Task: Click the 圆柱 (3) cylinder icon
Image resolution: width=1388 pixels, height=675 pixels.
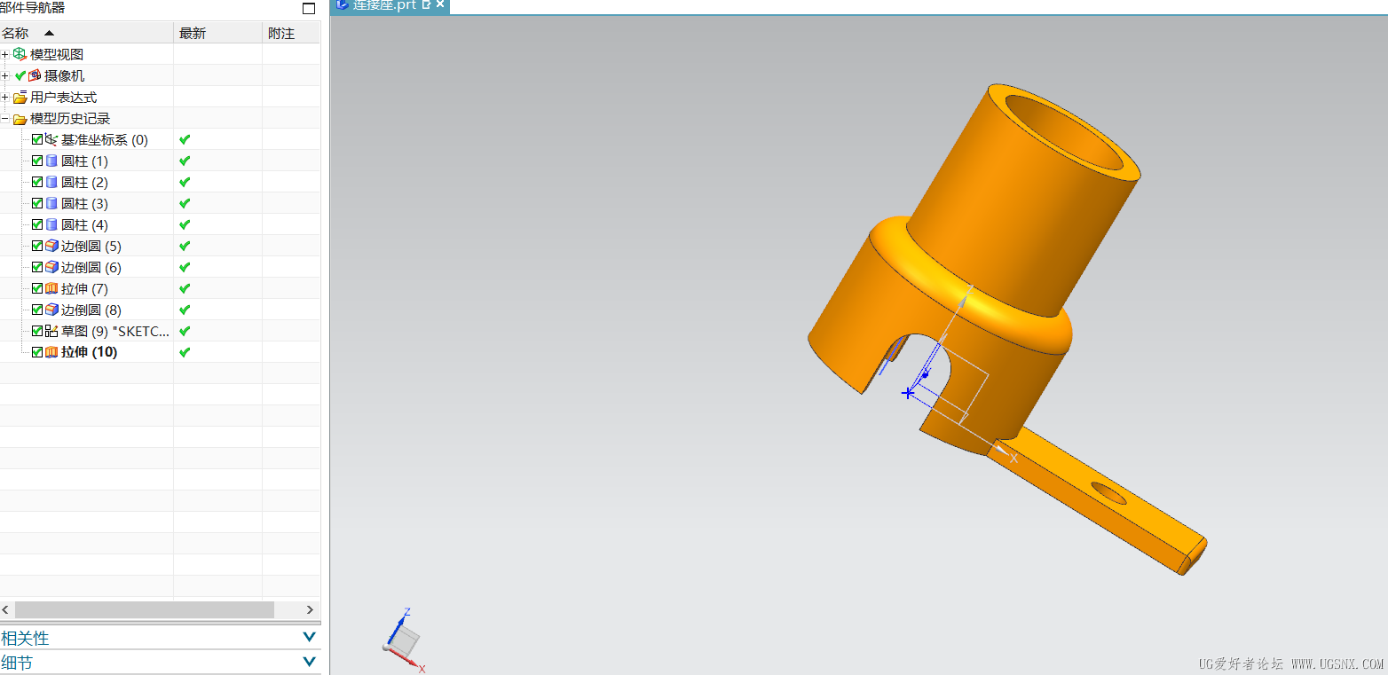Action: pyautogui.click(x=51, y=203)
